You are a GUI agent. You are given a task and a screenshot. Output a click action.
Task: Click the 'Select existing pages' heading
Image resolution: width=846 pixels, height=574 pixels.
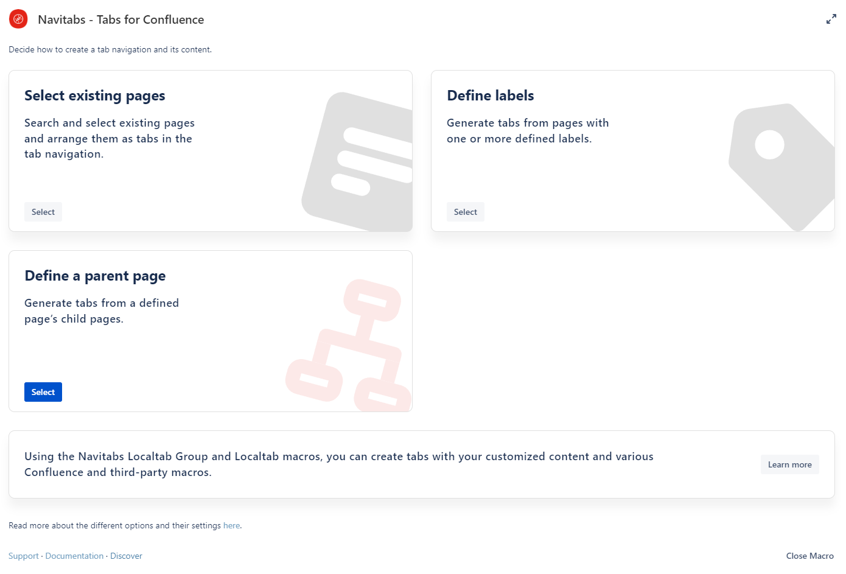(x=95, y=96)
